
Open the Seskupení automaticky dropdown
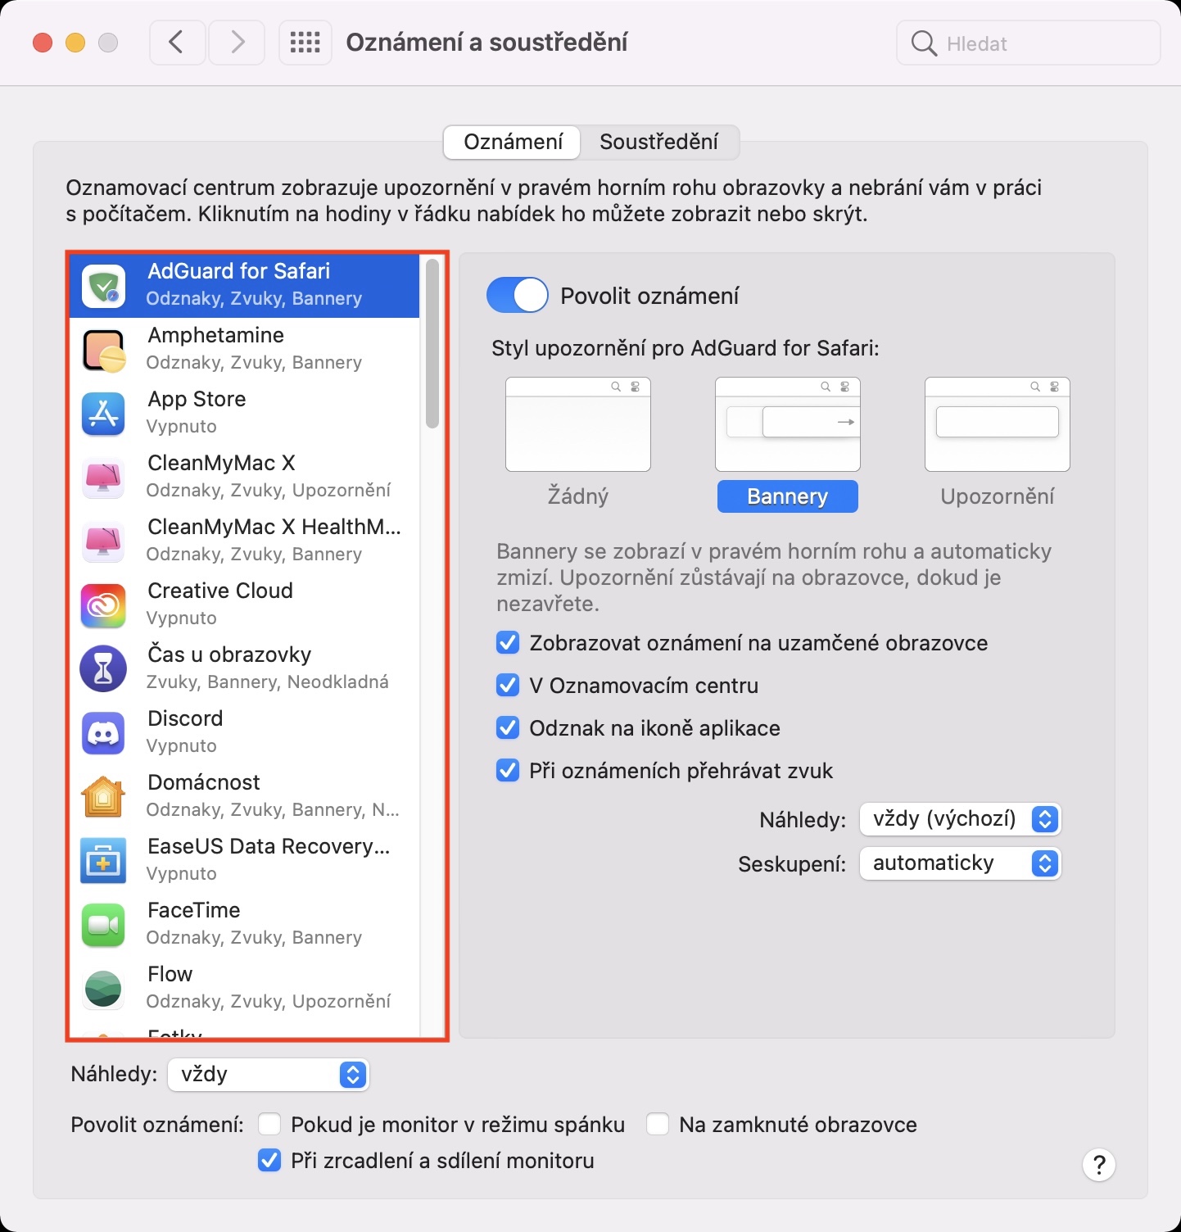[x=960, y=863]
